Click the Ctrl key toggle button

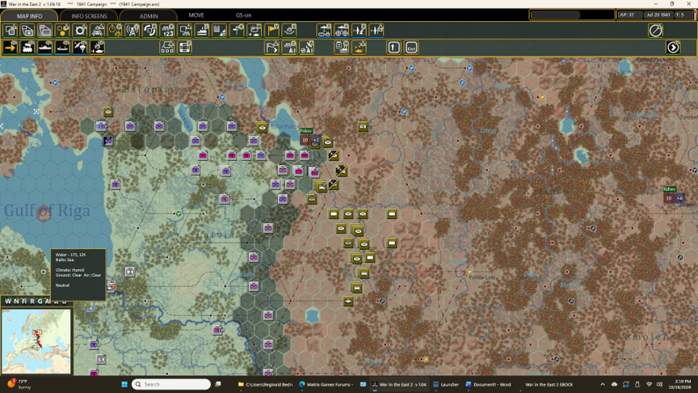coord(411,47)
